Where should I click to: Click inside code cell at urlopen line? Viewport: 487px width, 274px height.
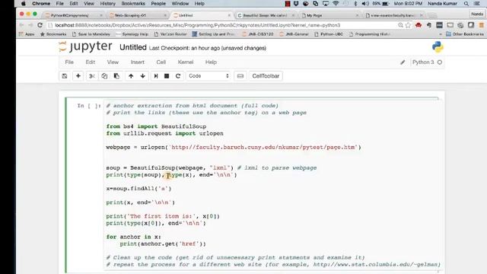(x=234, y=147)
